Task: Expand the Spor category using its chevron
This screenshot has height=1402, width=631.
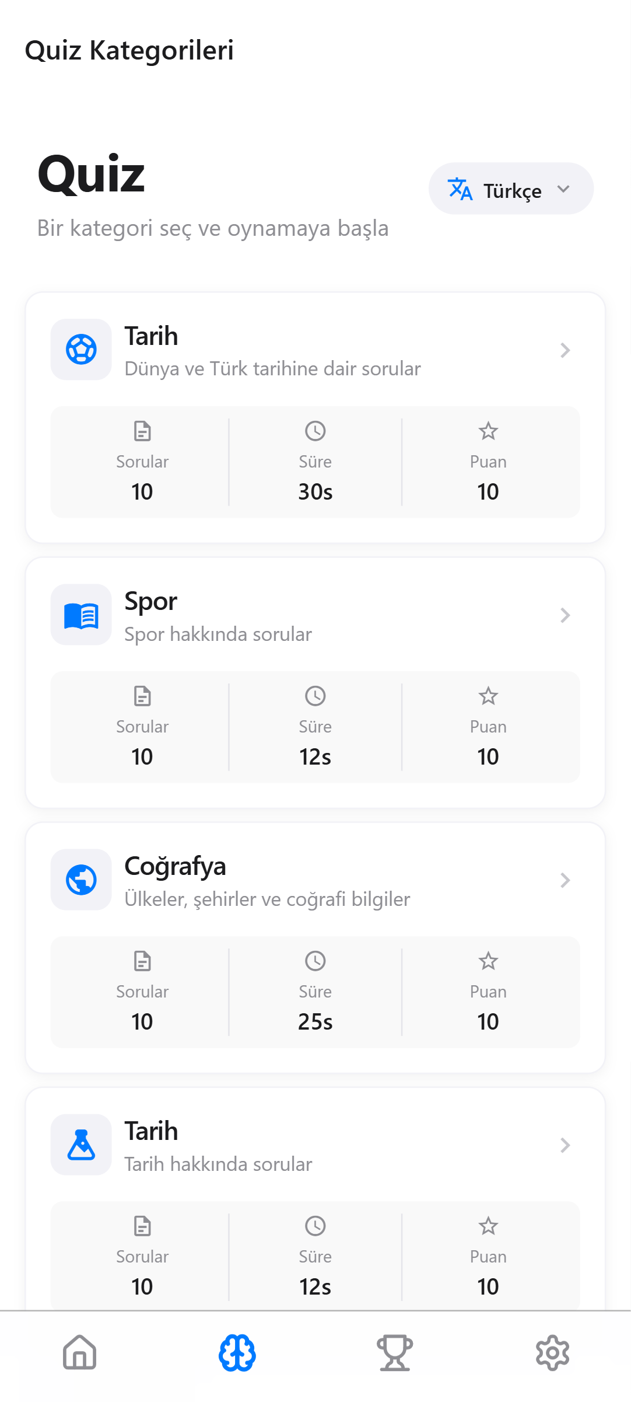Action: coord(565,615)
